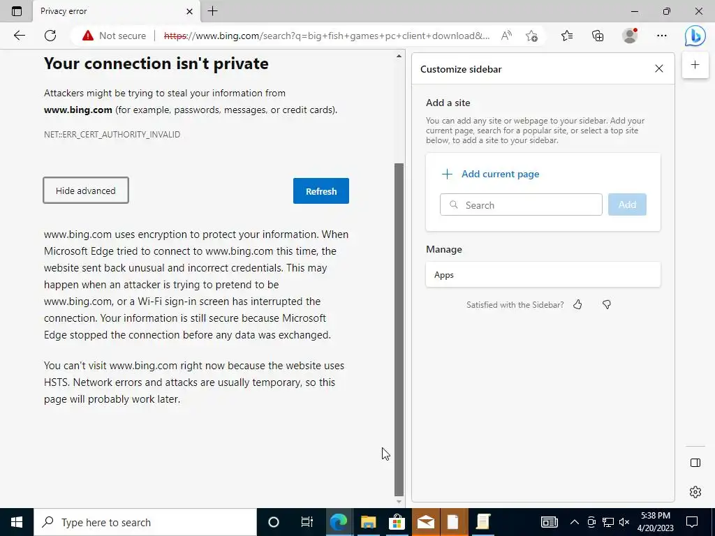
Task: Open the Windows Start menu
Action: pyautogui.click(x=17, y=522)
